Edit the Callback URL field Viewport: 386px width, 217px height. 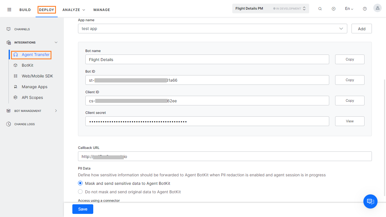(225, 156)
